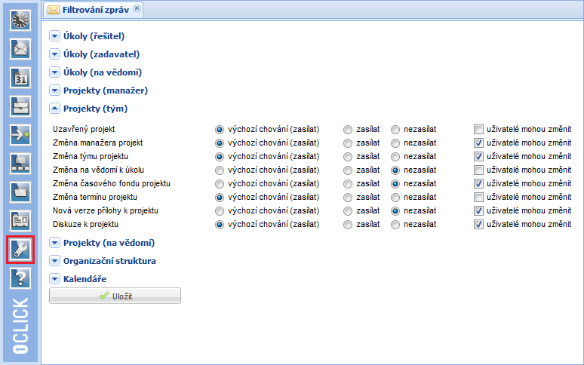Select default behavior for Změna termínu projektu

point(220,197)
